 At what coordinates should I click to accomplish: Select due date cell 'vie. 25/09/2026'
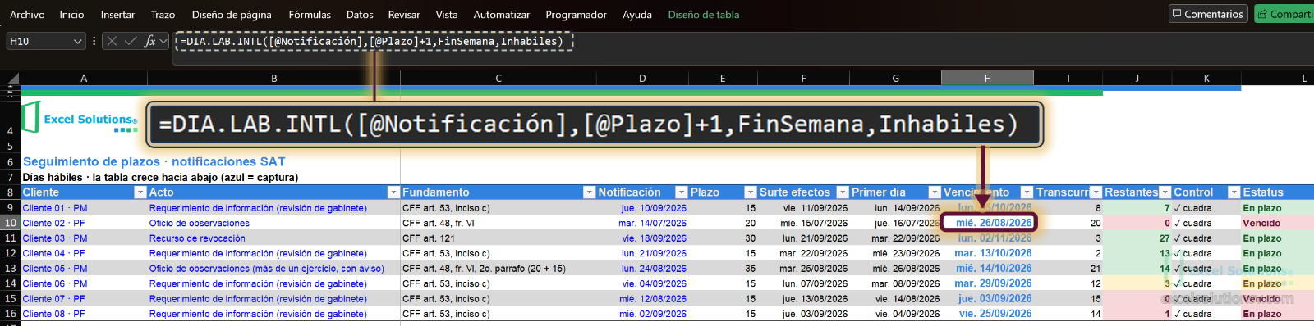tap(987, 314)
